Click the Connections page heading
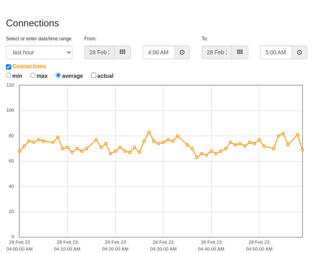Screen dimensions: 313x253 coord(33,23)
